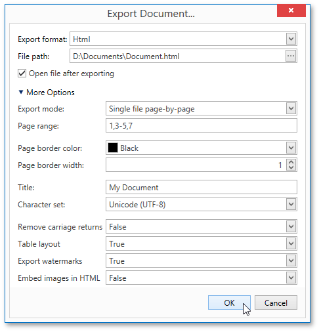This screenshot has width=319, height=332.
Task: Click the Cancel button
Action: coord(276,302)
